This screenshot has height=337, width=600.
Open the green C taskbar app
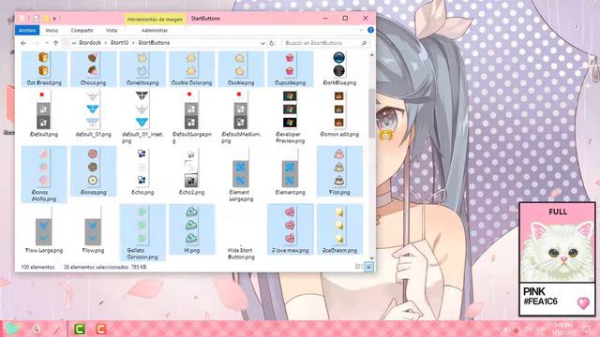coord(79,329)
